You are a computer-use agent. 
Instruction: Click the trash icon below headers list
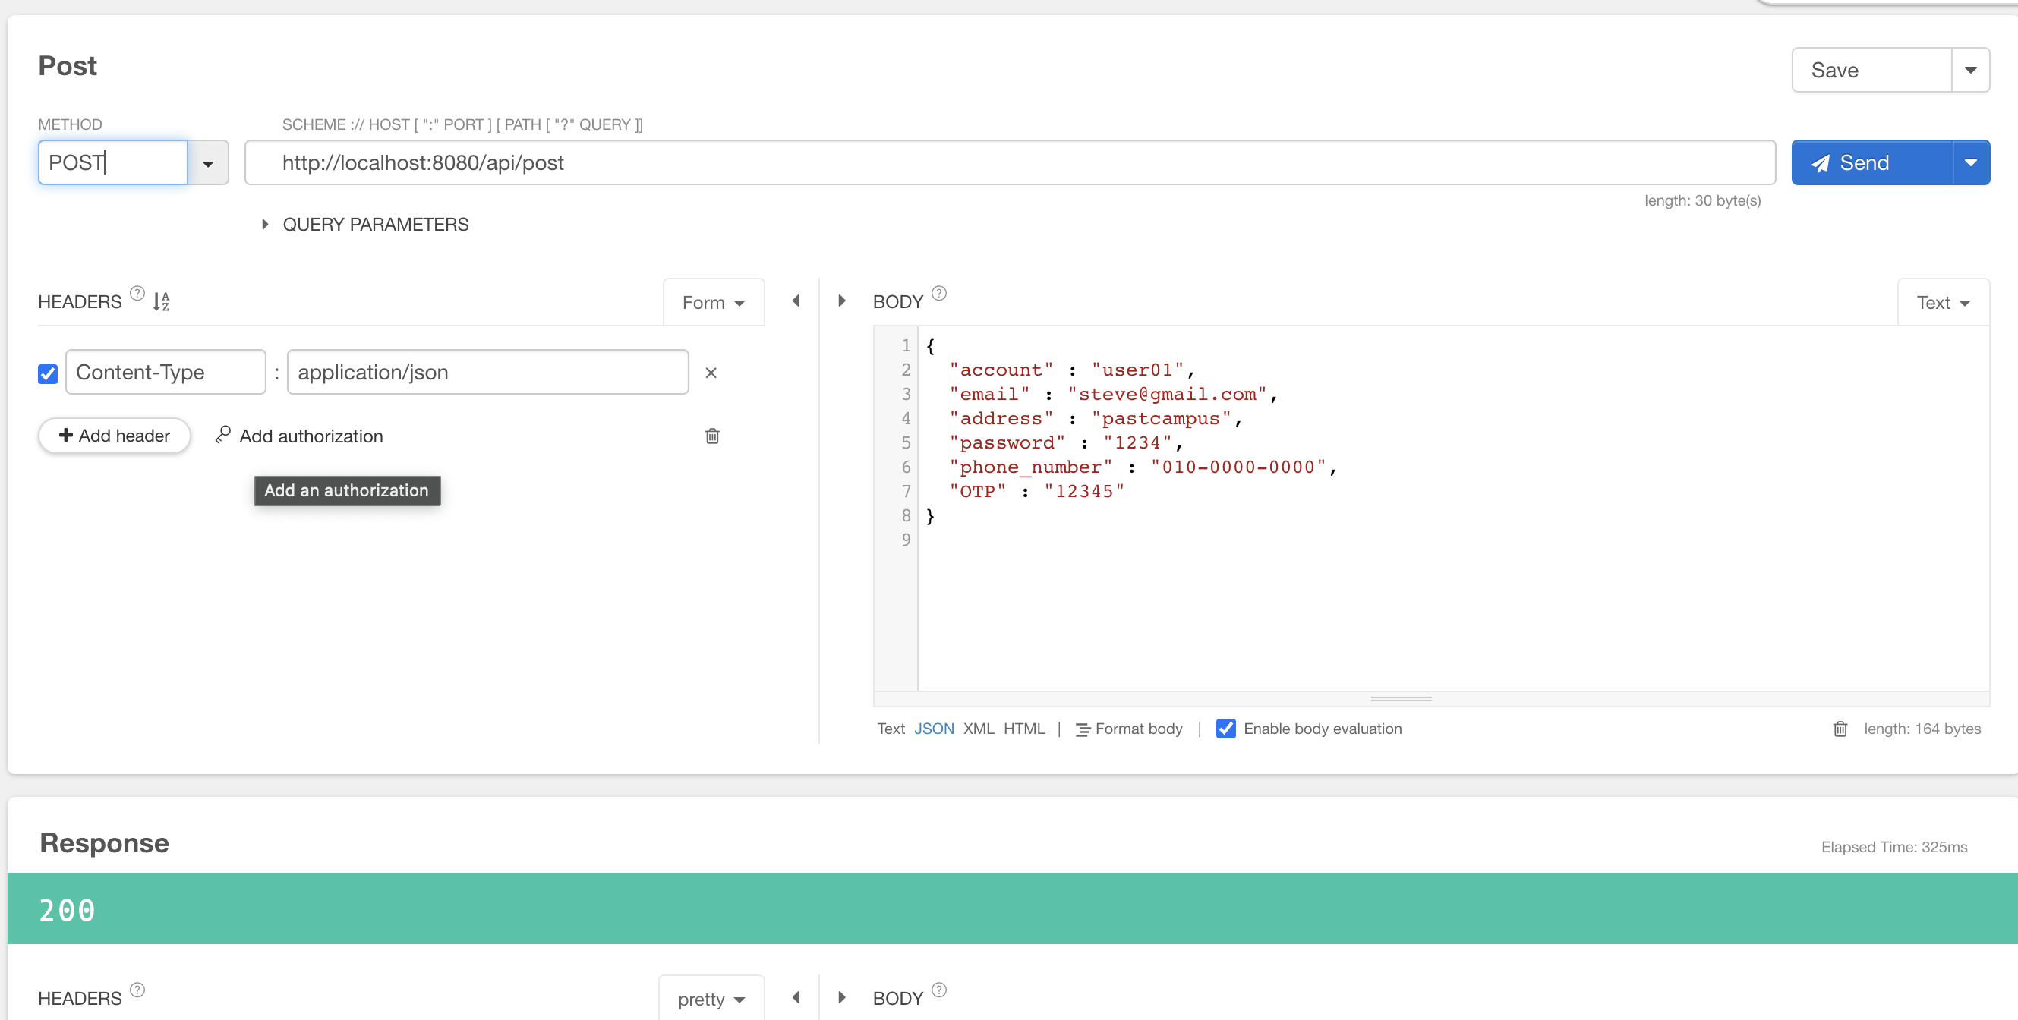[x=712, y=436]
